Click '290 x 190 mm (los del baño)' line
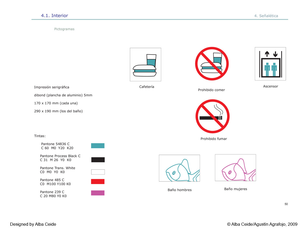 pyautogui.click(x=58, y=111)
